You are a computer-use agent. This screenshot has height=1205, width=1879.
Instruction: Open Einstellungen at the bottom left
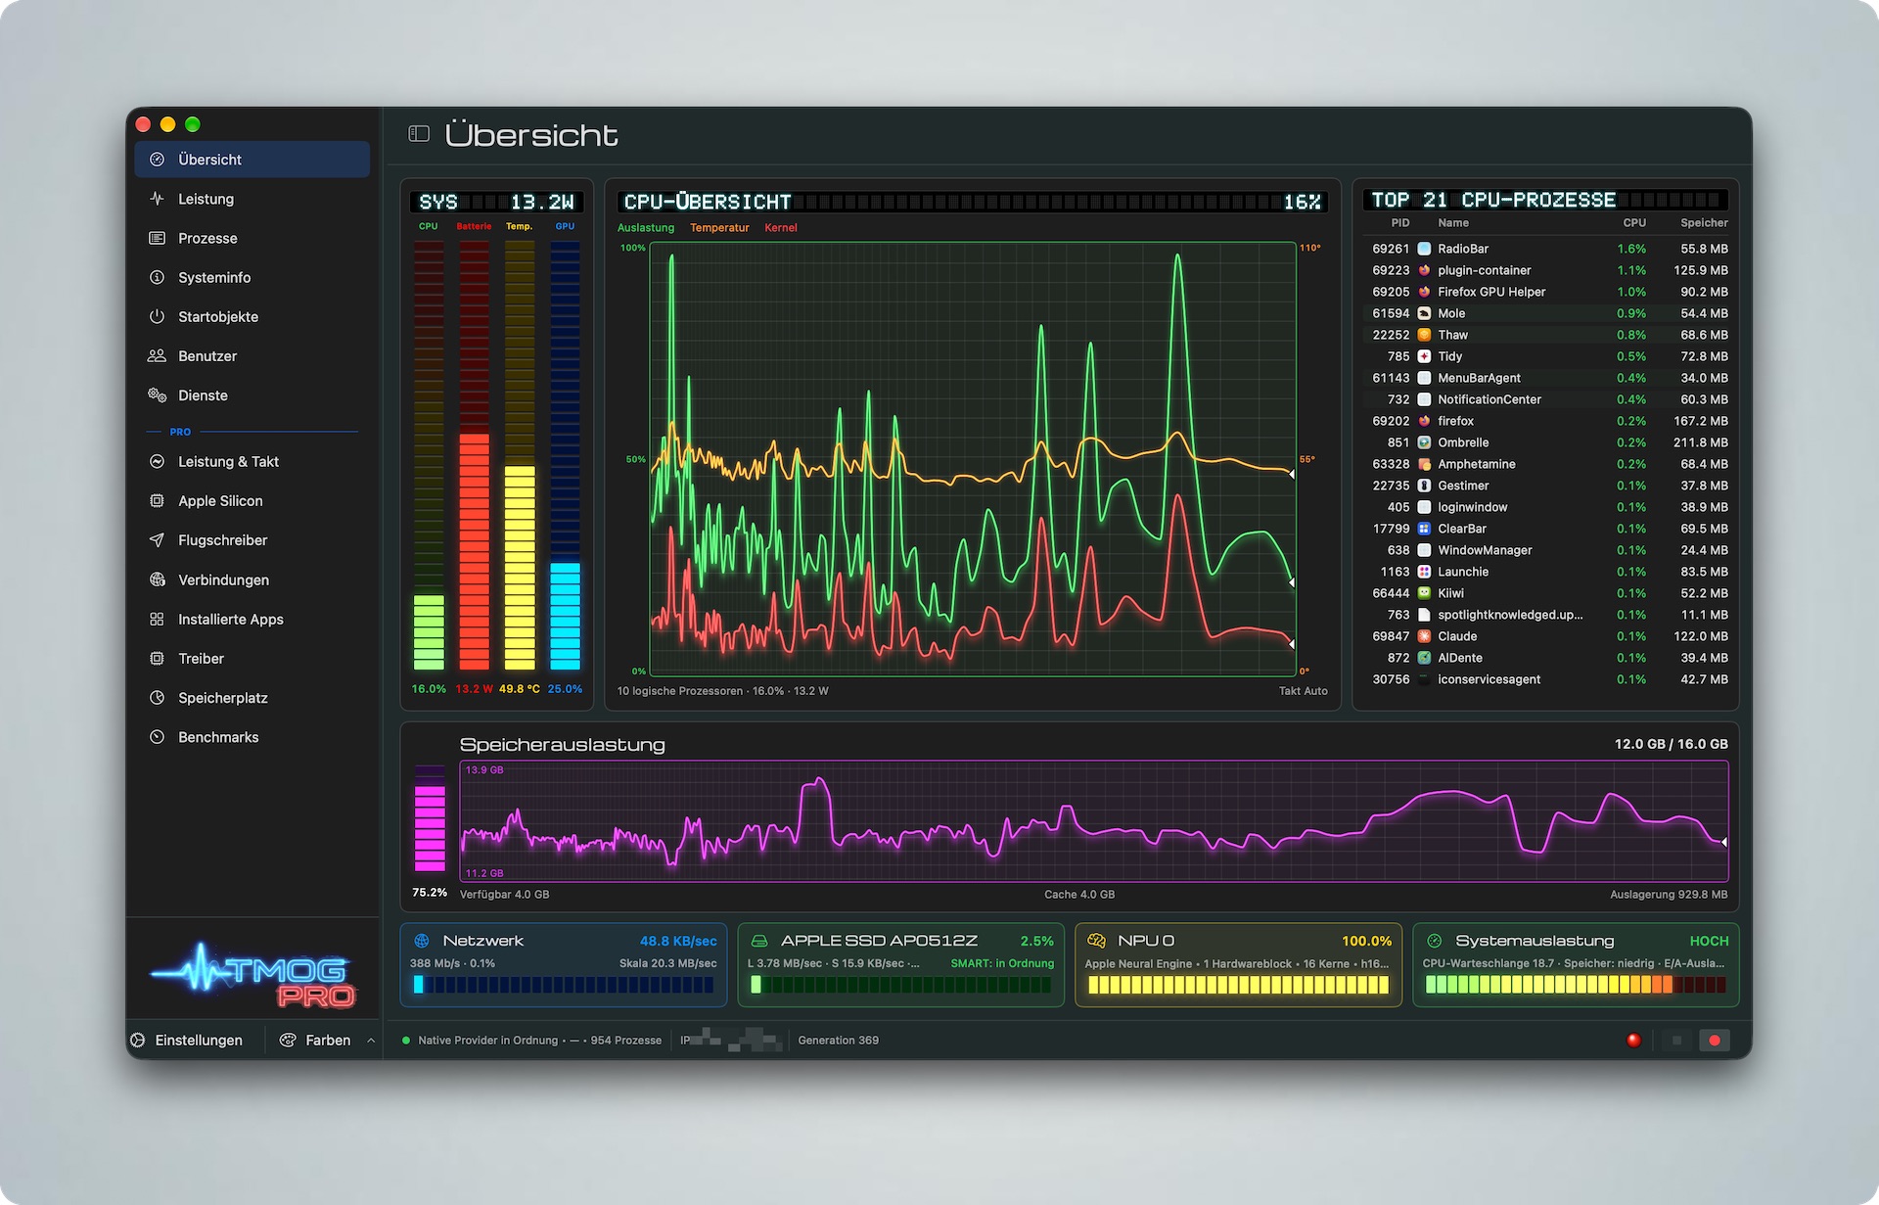tap(187, 1040)
